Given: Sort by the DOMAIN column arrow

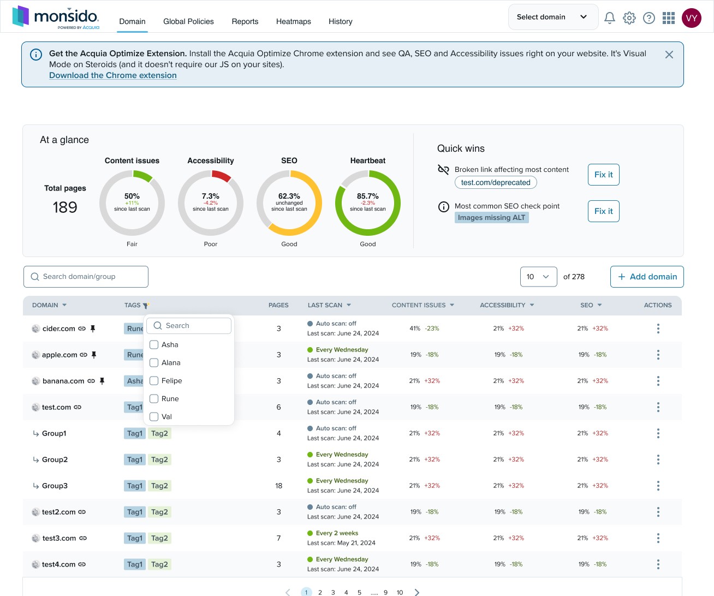Looking at the screenshot, I should [64, 305].
